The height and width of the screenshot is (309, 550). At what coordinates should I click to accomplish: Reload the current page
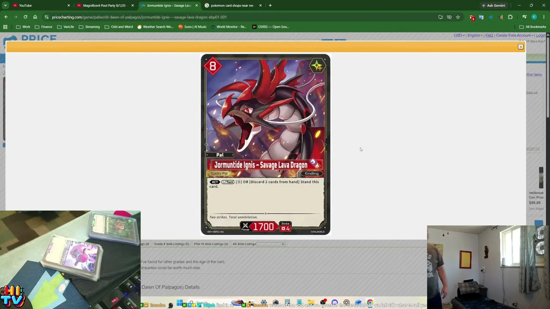pyautogui.click(x=25, y=17)
